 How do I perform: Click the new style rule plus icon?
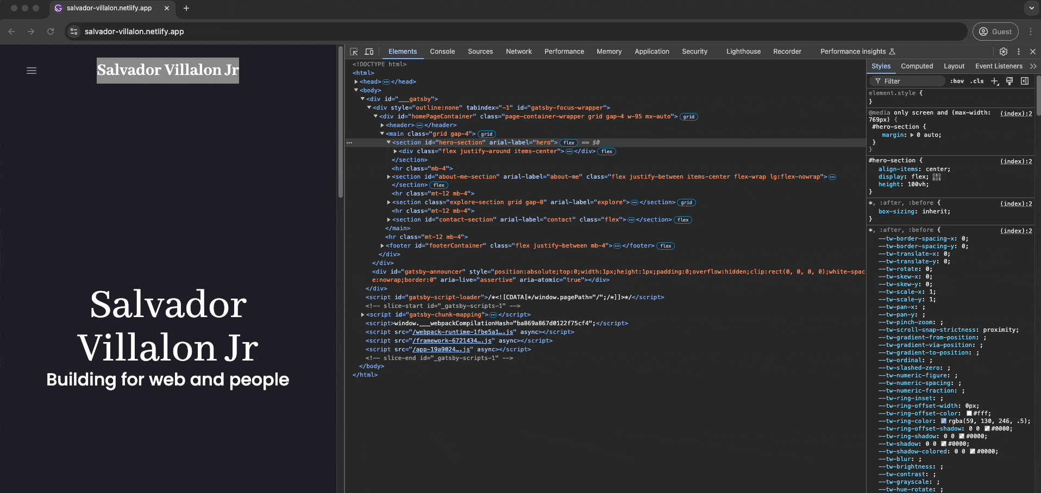994,81
